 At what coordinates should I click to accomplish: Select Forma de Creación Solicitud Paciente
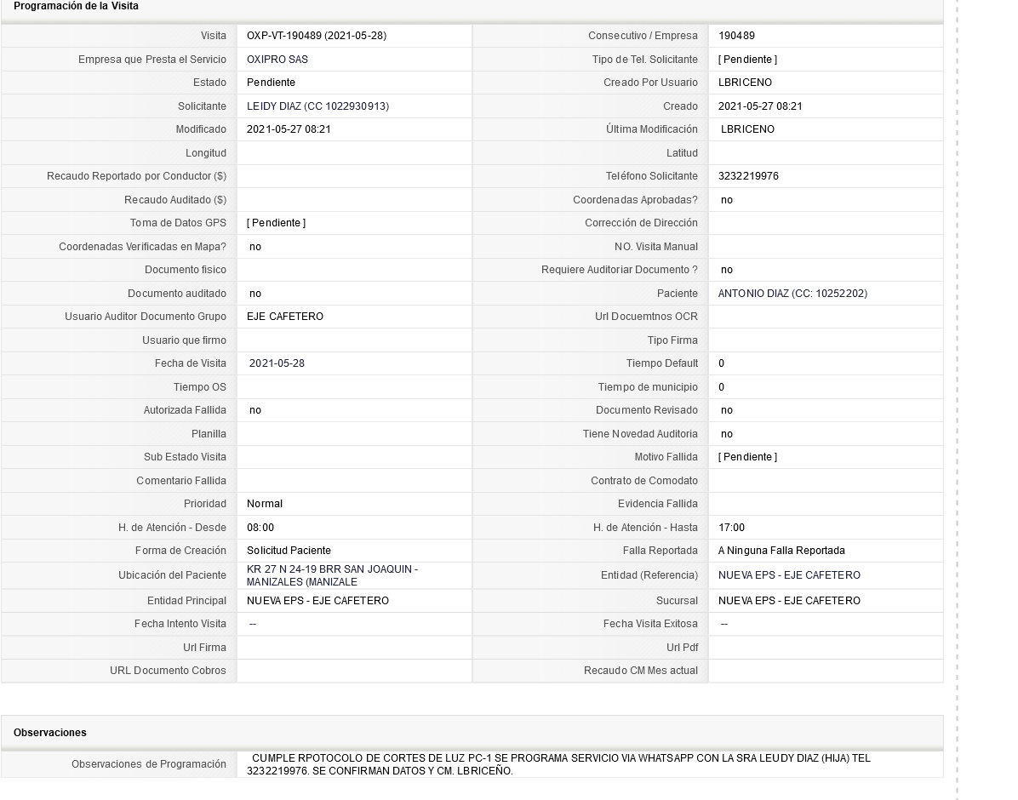click(x=289, y=551)
